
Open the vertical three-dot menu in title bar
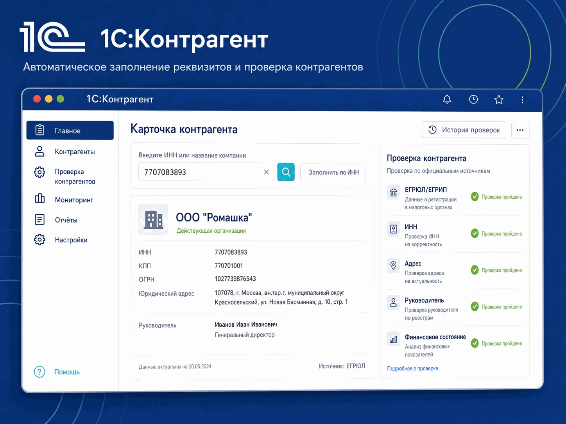click(522, 100)
